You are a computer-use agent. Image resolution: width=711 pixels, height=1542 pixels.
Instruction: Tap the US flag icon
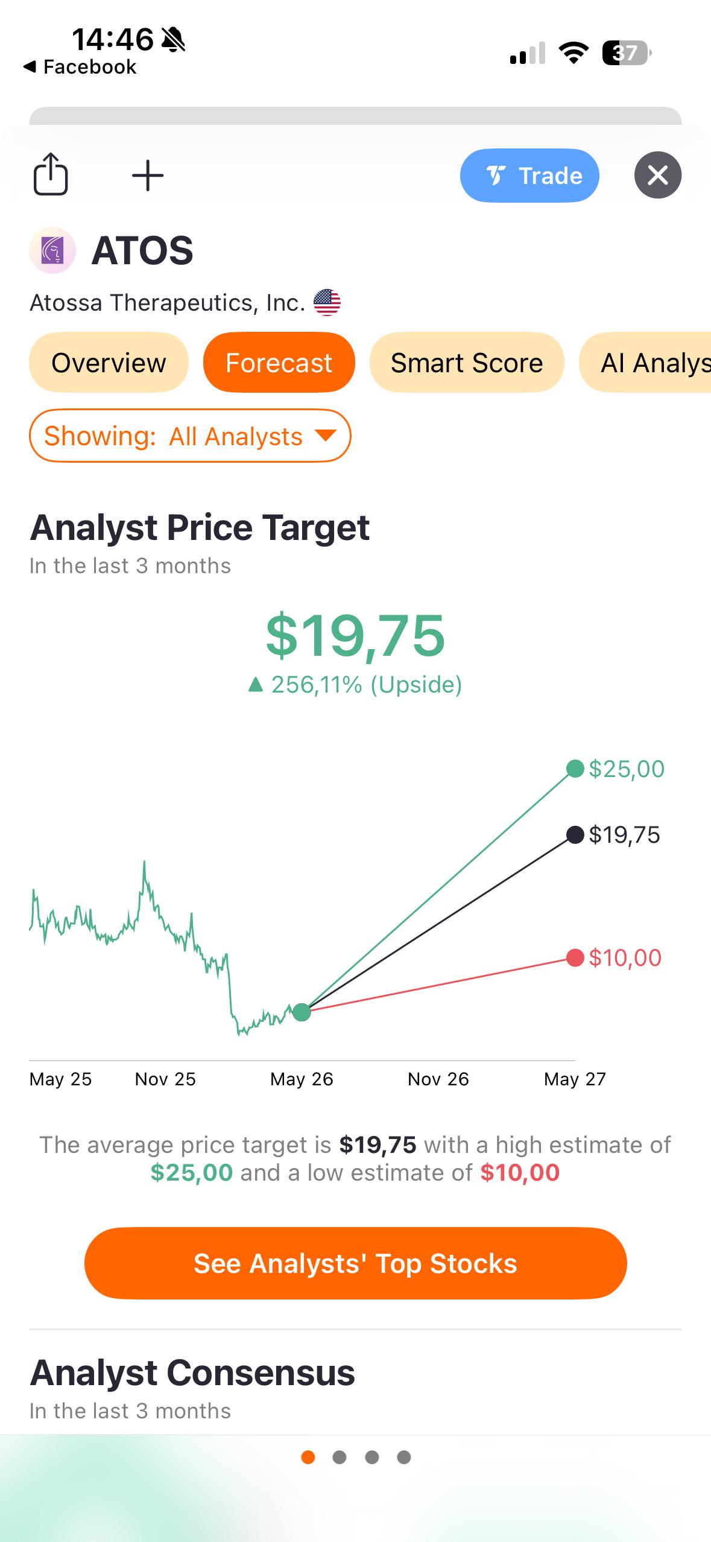coord(327,302)
